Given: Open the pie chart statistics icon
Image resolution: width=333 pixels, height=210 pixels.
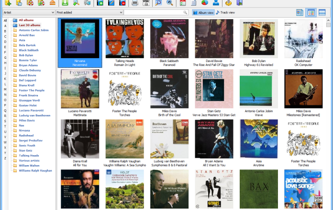Looking at the screenshot, I should click(x=205, y=3).
